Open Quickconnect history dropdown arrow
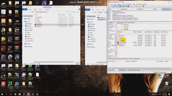The width and height of the screenshot is (172, 96). (x=171, y=9)
